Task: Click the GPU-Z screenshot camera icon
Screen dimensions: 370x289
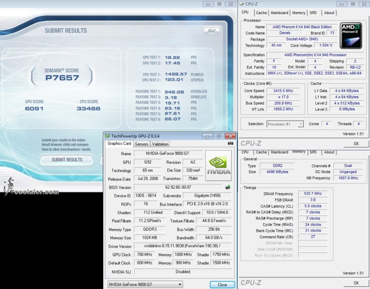Action: 230,143
